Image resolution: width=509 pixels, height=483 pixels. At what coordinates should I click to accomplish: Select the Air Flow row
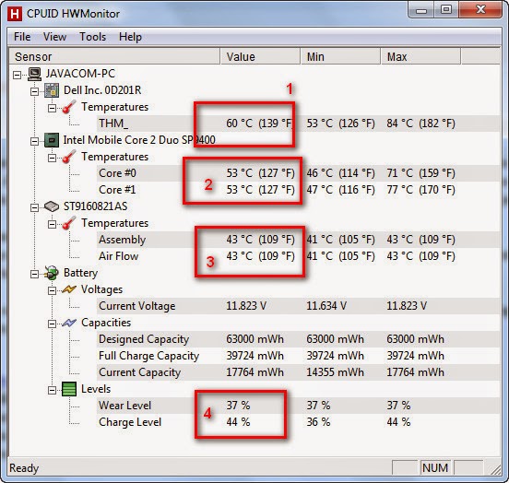coord(298,256)
